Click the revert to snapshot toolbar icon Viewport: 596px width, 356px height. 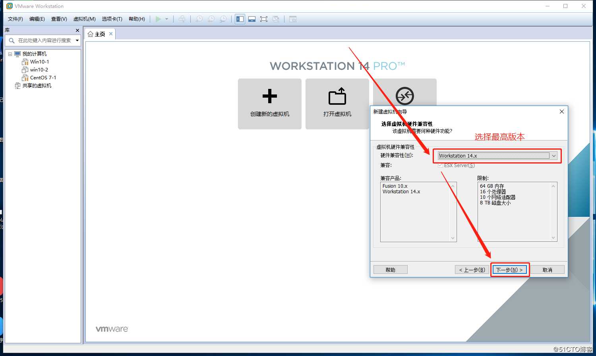click(x=211, y=19)
